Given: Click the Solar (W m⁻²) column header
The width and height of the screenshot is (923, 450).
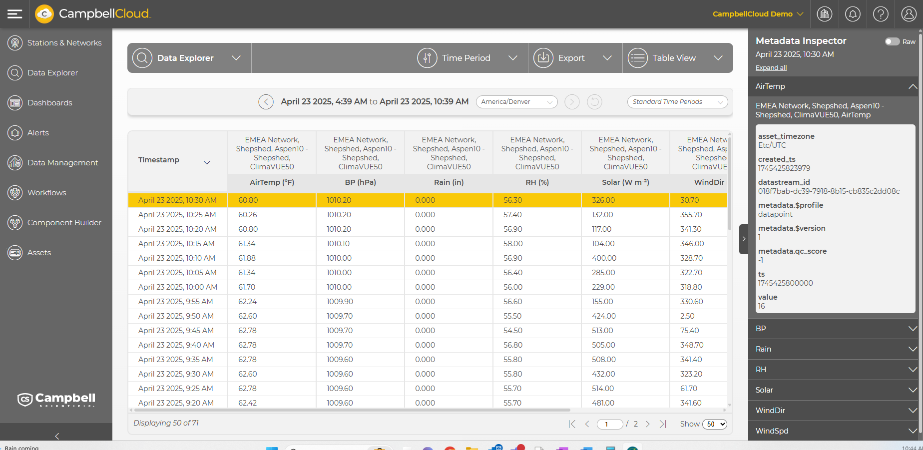Looking at the screenshot, I should point(626,182).
